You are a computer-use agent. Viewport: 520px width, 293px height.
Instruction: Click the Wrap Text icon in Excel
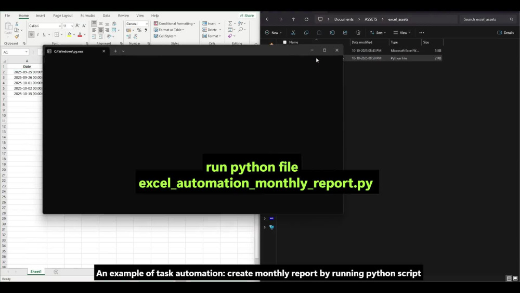coord(114,24)
